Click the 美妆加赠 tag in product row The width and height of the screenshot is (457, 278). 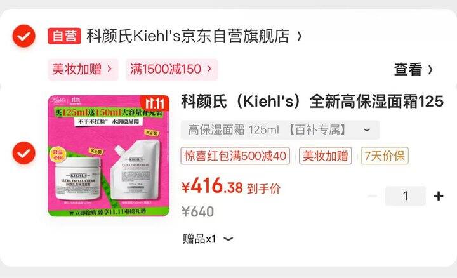click(325, 156)
